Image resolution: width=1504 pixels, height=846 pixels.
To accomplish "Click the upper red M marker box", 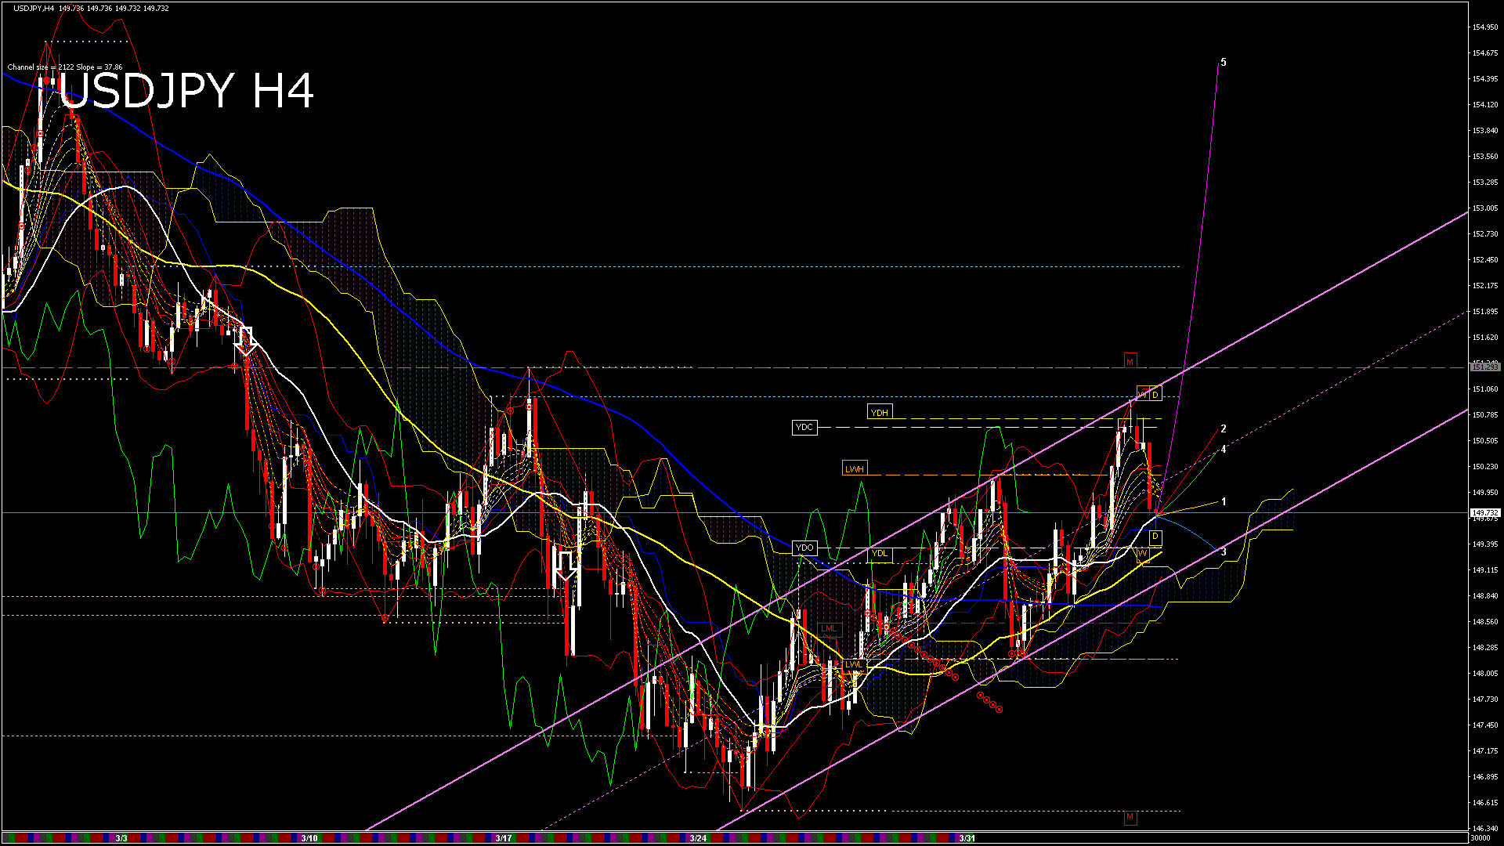I will click(x=1130, y=361).
